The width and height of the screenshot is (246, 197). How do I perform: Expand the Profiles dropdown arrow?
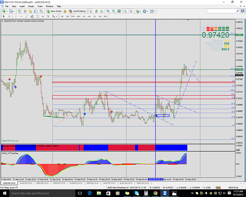tap(14, 11)
